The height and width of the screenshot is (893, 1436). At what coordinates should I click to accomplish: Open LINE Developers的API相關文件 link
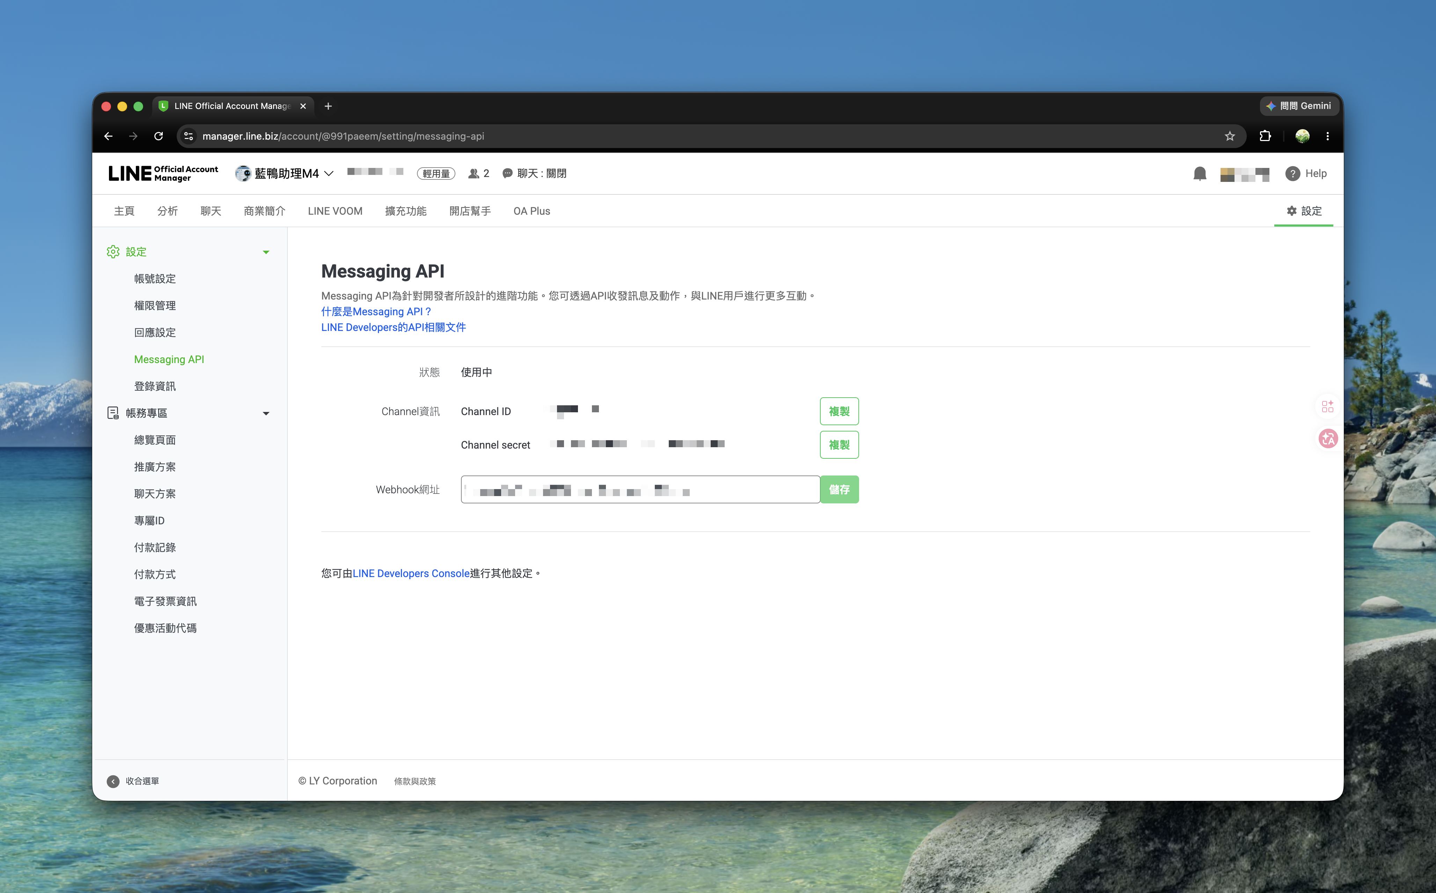(394, 327)
